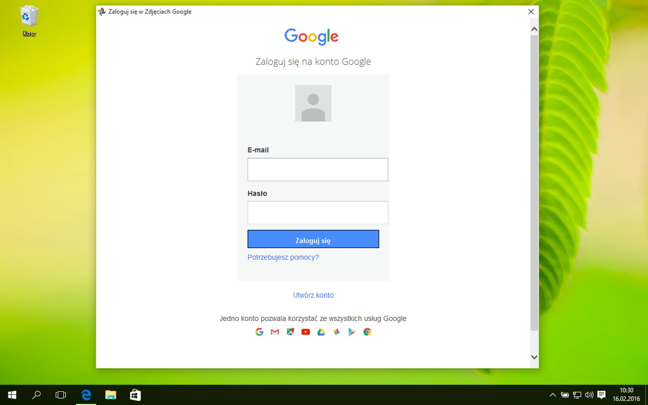The height and width of the screenshot is (405, 648).
Task: Open File Explorer from the taskbar
Action: pos(110,395)
